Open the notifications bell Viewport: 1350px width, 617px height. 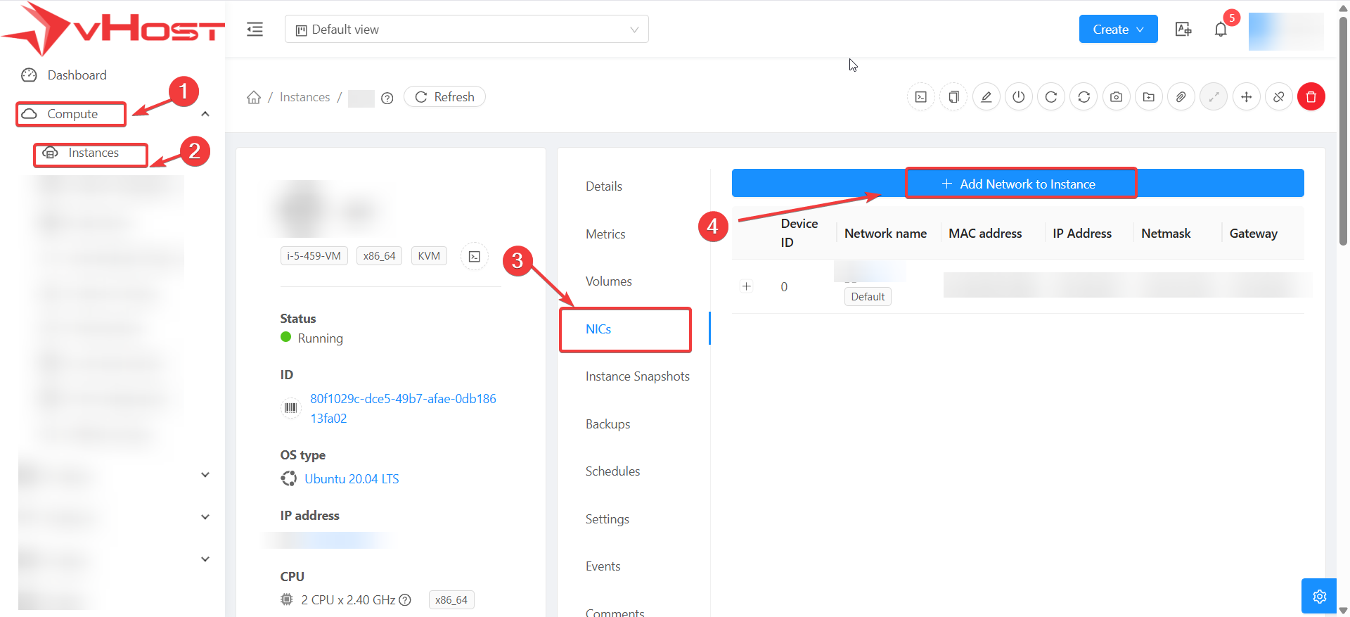[1221, 30]
